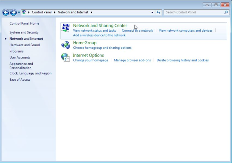Open User Accounts category
The height and width of the screenshot is (163, 232).
tap(20, 57)
